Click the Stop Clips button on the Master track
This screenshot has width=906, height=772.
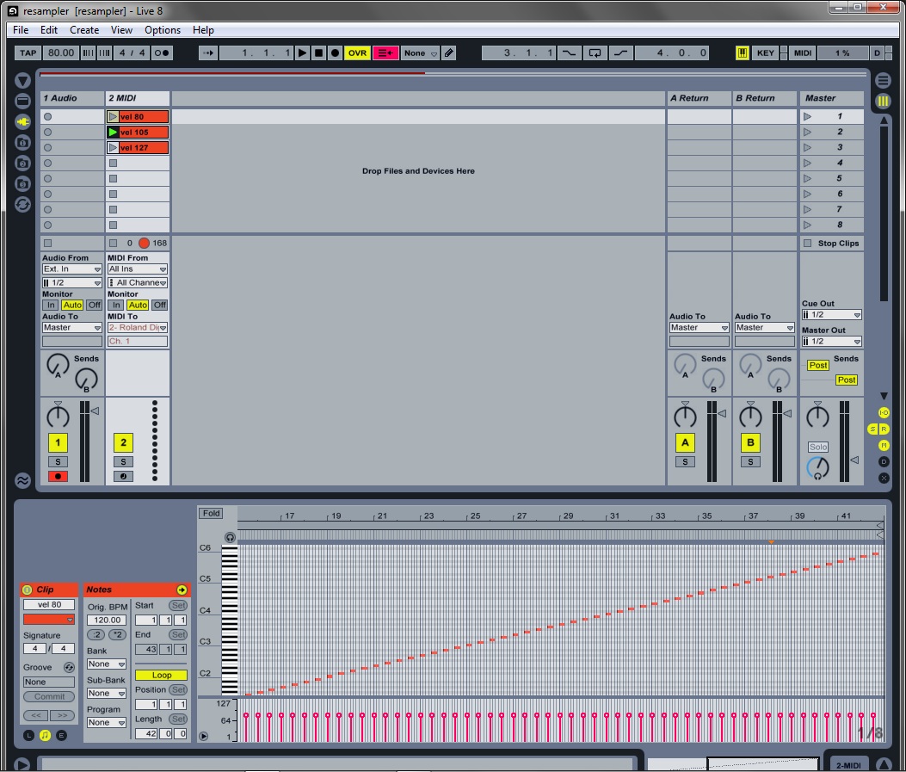[831, 243]
